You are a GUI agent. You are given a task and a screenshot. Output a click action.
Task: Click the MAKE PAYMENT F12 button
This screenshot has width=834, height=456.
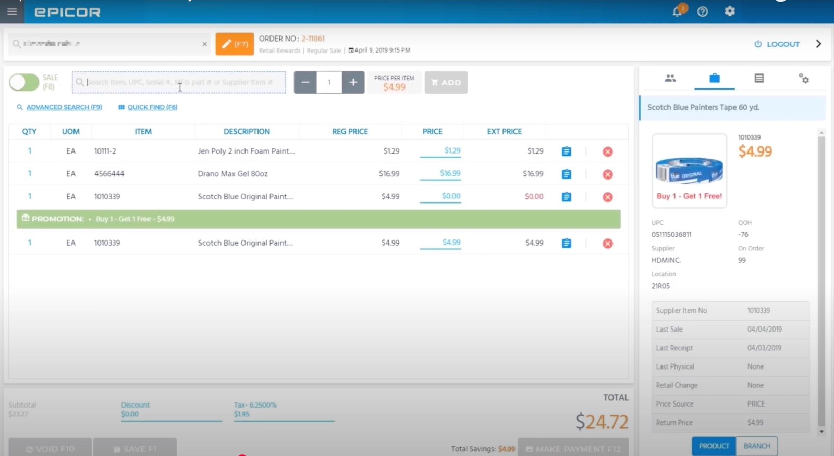point(573,448)
